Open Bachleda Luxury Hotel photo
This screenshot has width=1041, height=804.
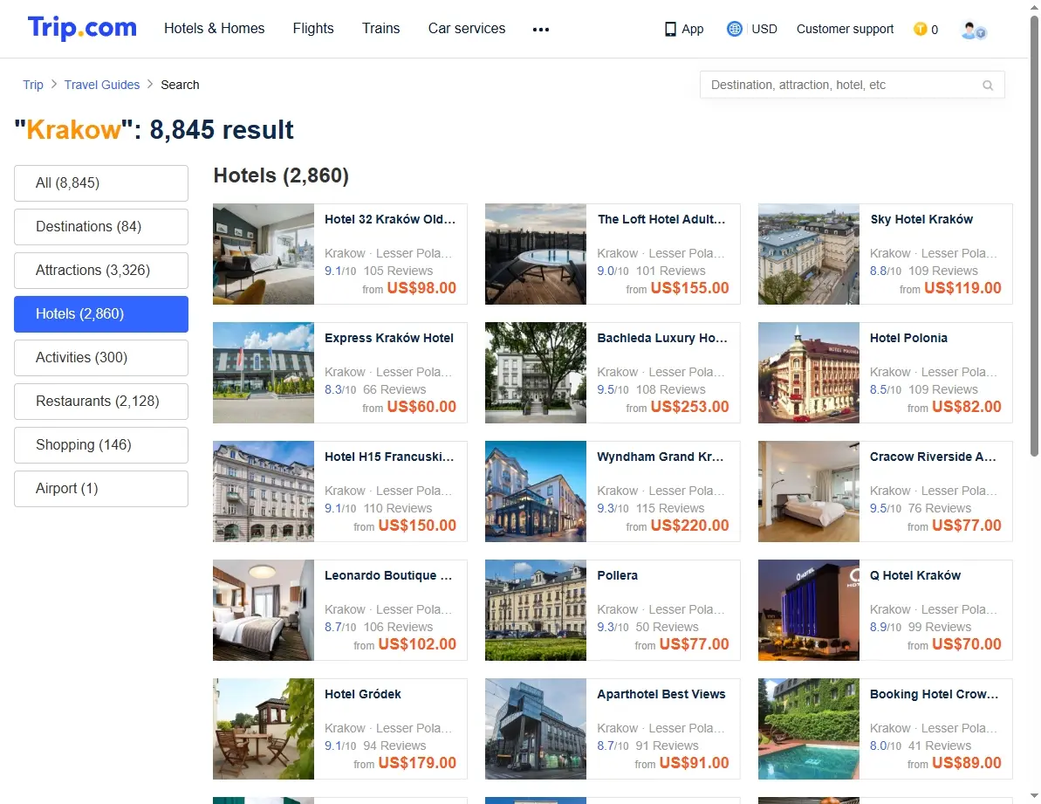pyautogui.click(x=536, y=373)
